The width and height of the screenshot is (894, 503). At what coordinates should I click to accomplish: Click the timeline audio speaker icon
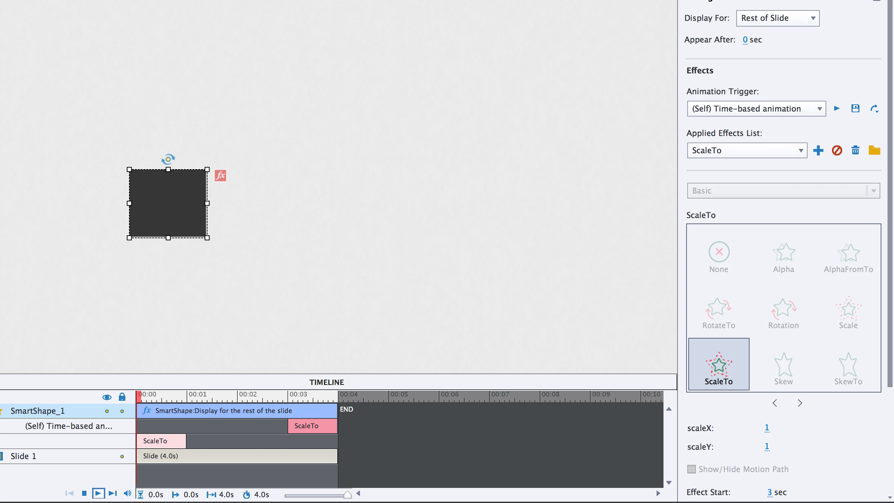click(x=127, y=493)
